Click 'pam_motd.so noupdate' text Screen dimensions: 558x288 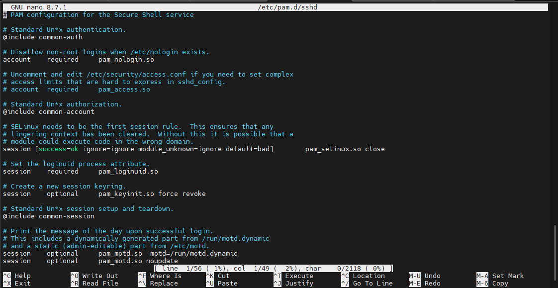[x=138, y=261]
